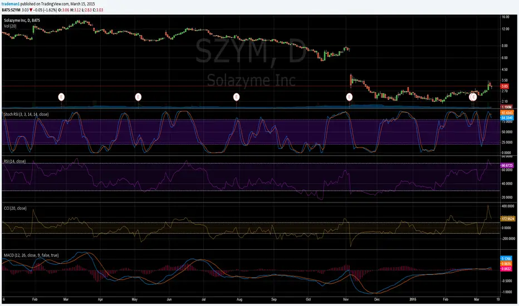This screenshot has width=519, height=306.
Task: Select the RSI (14, close) indicator label
Action: (x=14, y=161)
